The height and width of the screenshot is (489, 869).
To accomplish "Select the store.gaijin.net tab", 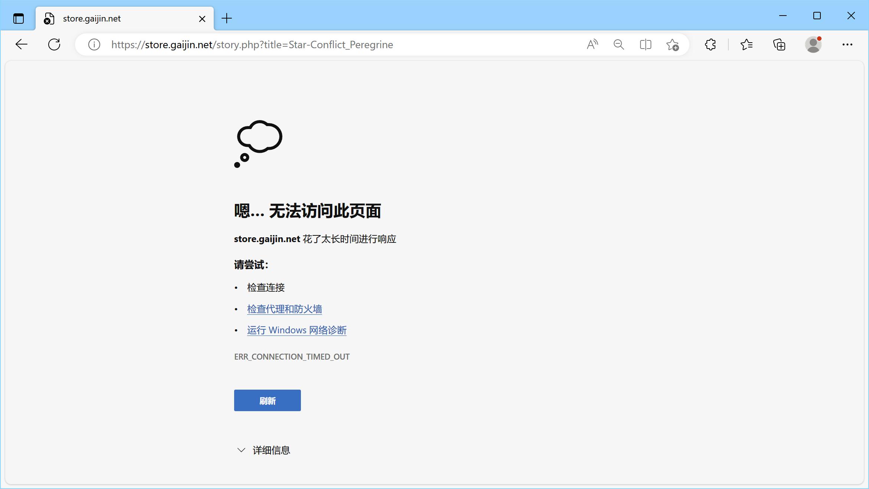I will pos(111,18).
